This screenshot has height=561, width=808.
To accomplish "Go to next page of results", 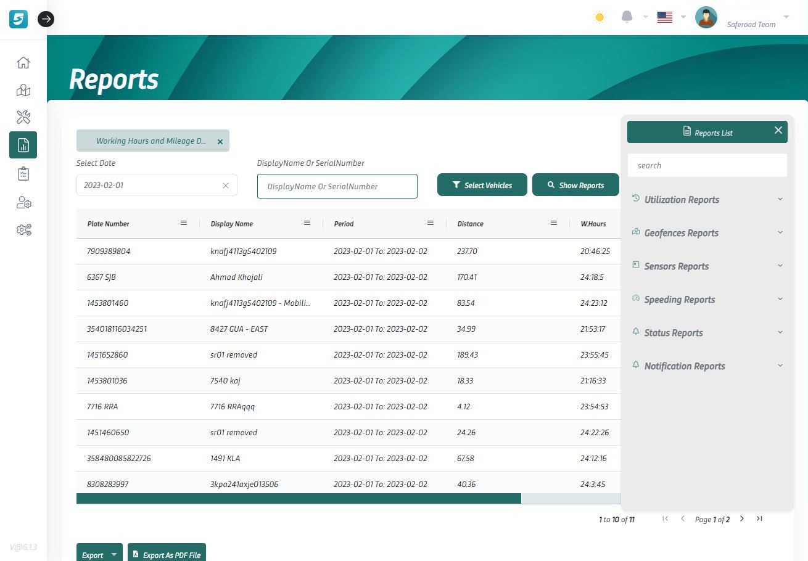I will 742,519.
